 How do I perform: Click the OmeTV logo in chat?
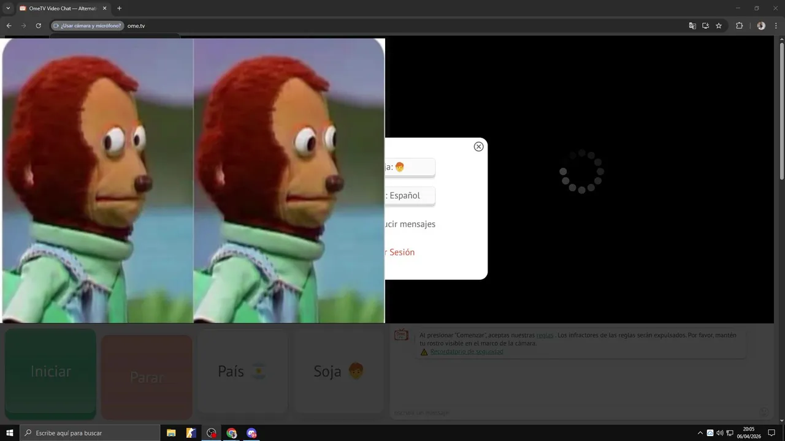click(x=401, y=335)
